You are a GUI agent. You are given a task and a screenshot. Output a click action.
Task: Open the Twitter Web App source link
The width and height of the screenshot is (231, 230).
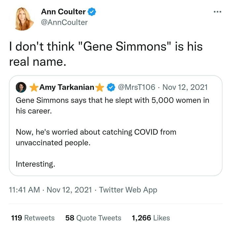[x=128, y=190]
